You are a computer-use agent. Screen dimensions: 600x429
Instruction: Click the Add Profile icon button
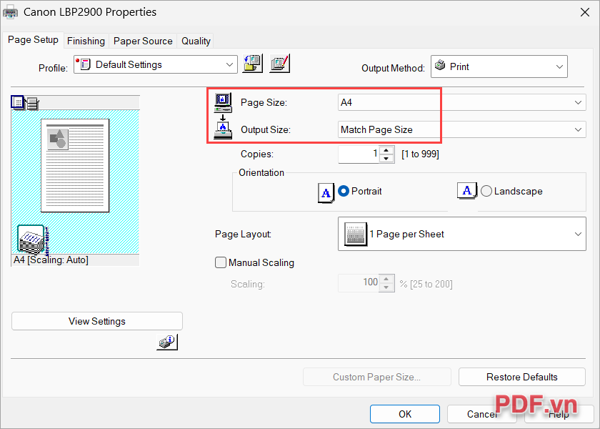[x=253, y=64]
